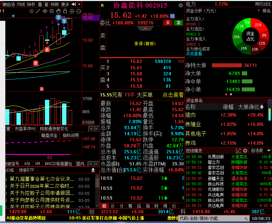Click the download arrow icon in news panel

[x=93, y=170]
